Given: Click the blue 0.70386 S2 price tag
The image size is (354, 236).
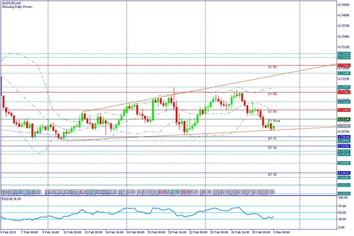Looking at the screenshot, I should [x=344, y=146].
